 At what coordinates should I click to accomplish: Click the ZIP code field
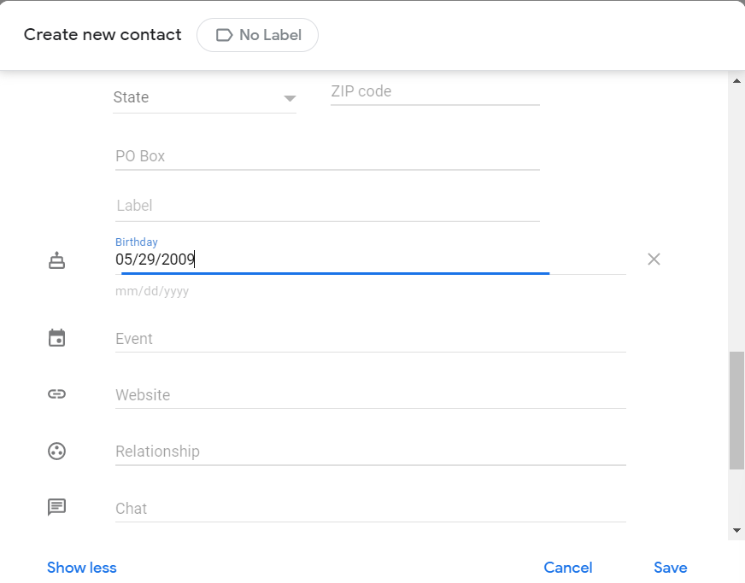click(x=435, y=92)
